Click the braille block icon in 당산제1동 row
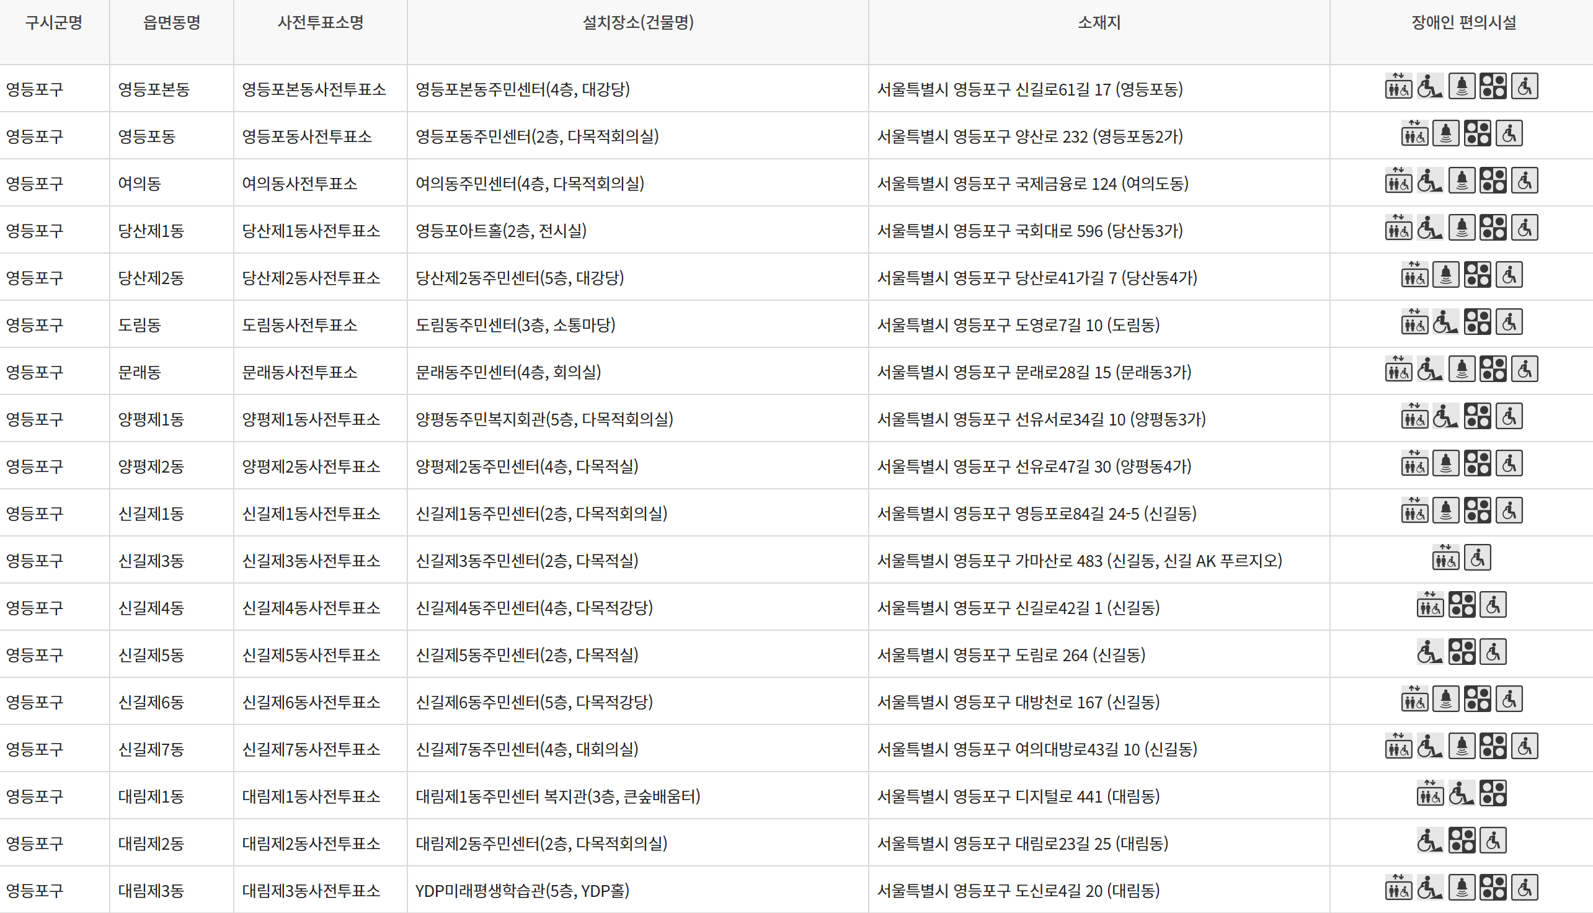Viewport: 1593px width, 913px height. pos(1493,228)
